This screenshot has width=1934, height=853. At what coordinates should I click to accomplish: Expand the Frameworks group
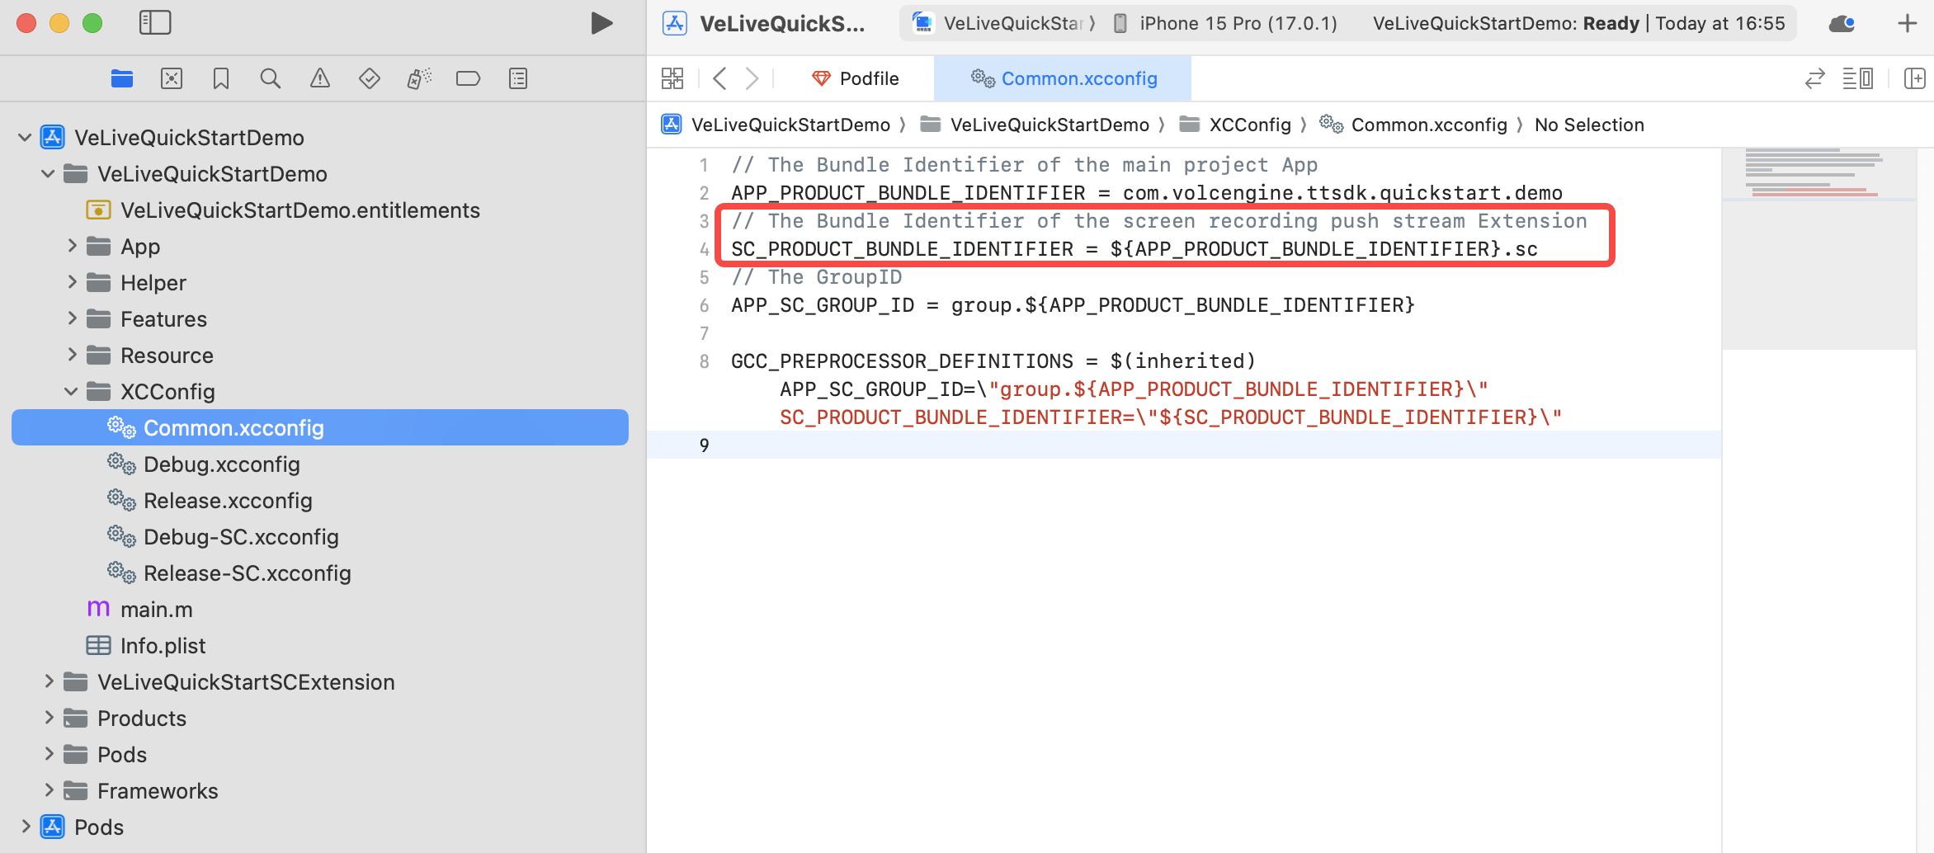point(48,790)
